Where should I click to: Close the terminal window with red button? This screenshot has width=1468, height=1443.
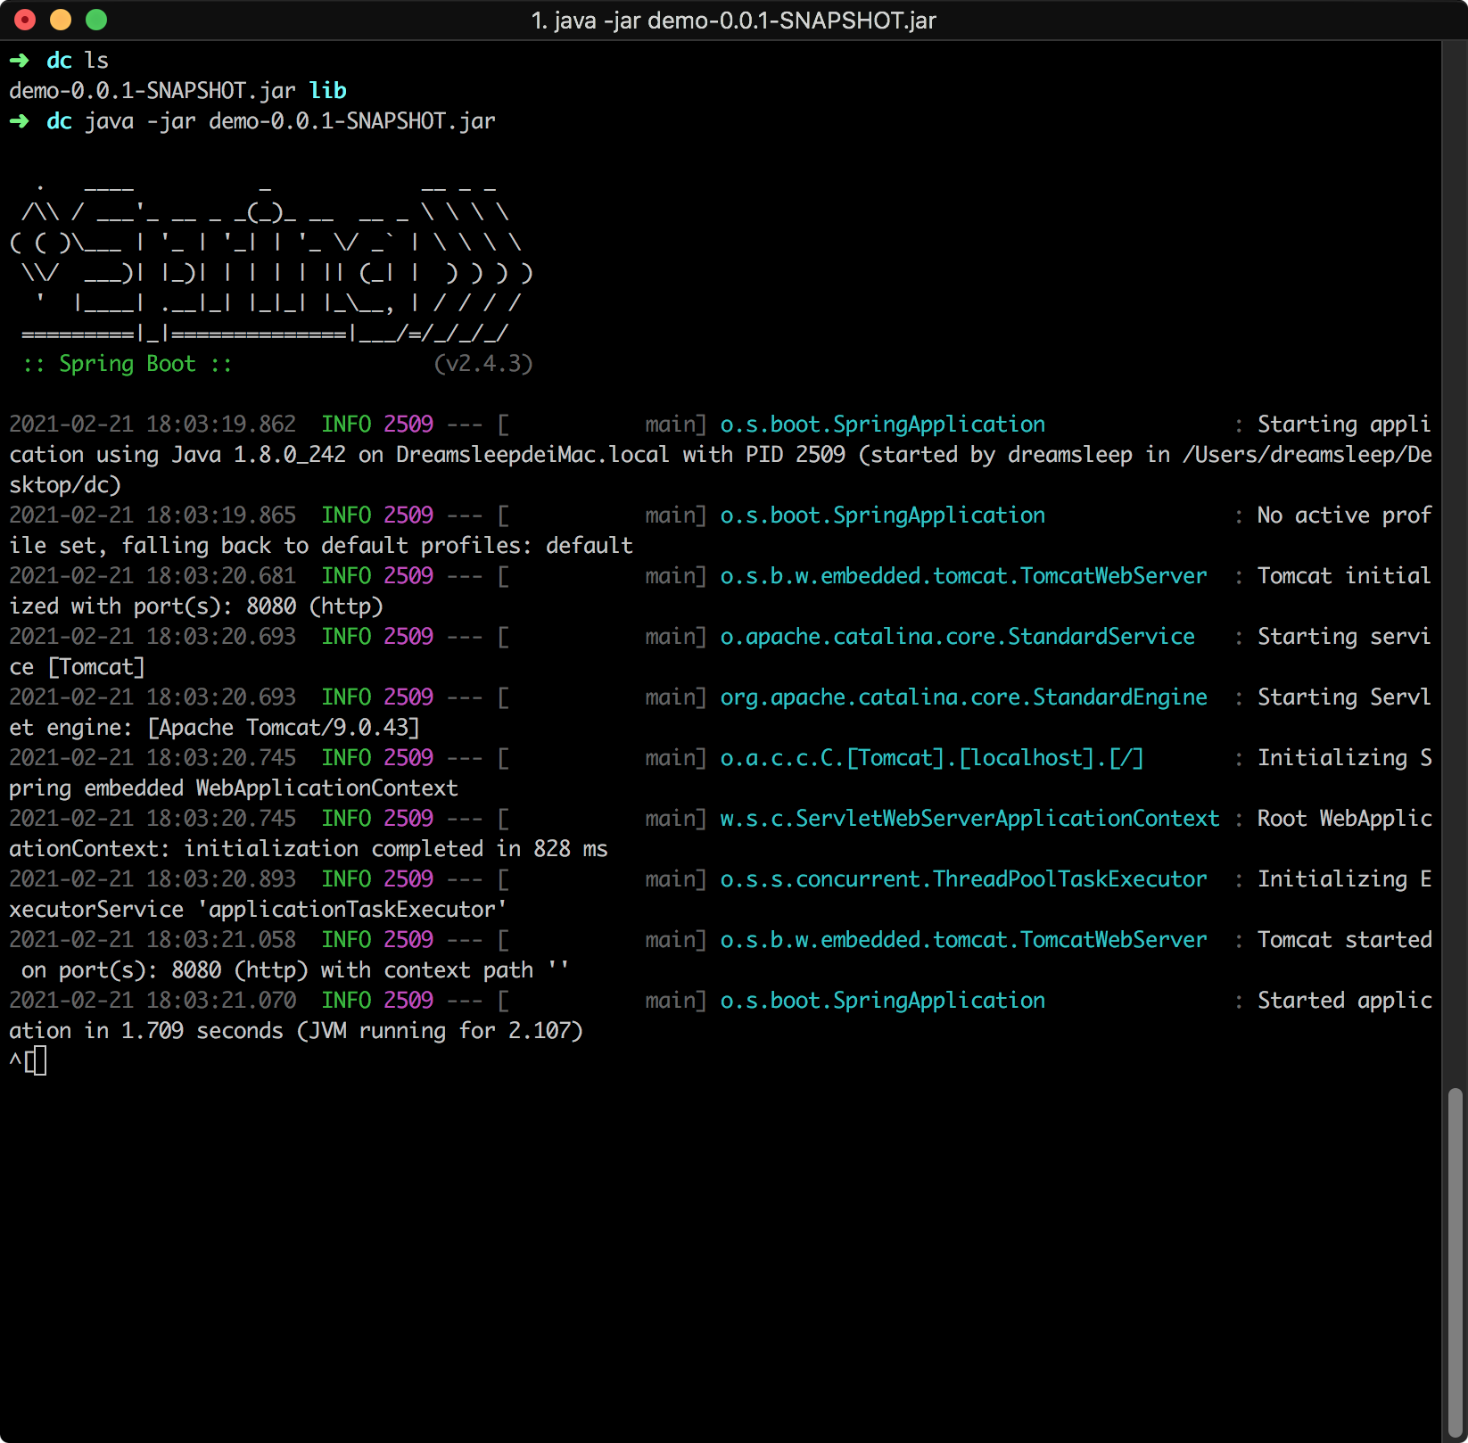click(25, 20)
